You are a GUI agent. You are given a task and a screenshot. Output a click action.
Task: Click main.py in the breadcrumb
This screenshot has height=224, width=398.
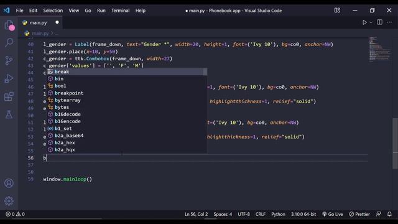(x=40, y=33)
